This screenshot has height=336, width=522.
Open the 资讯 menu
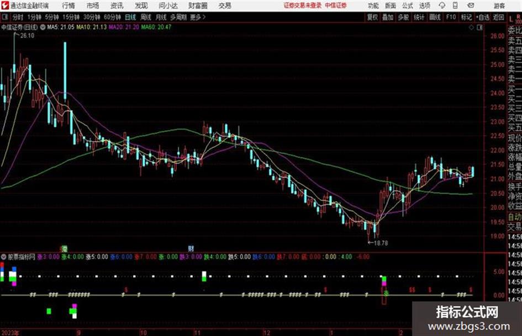(117, 6)
